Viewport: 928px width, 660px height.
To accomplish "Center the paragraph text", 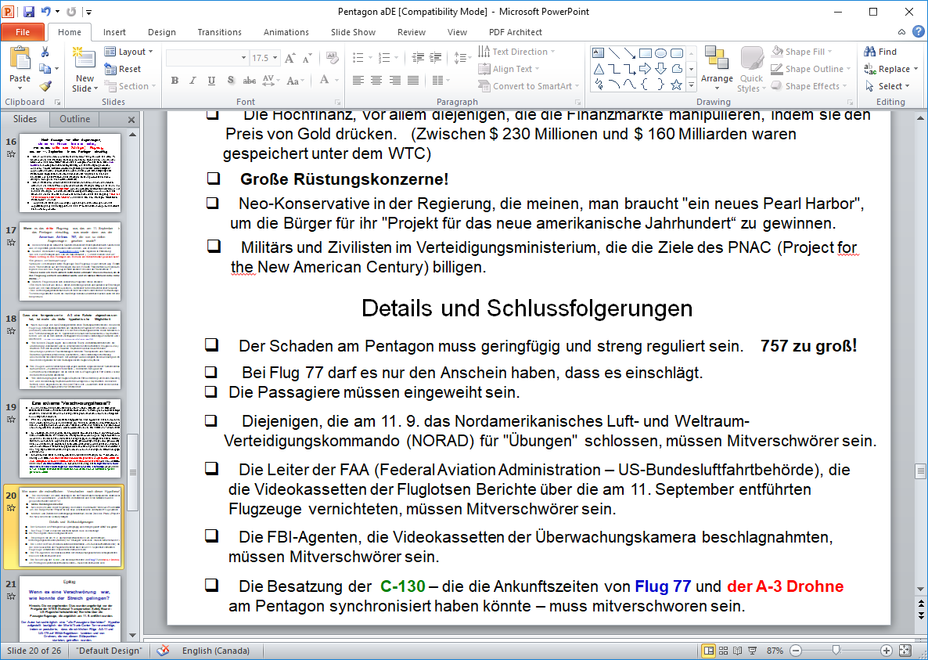I will [x=376, y=81].
